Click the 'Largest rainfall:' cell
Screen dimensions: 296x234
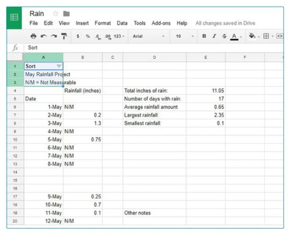154,115
